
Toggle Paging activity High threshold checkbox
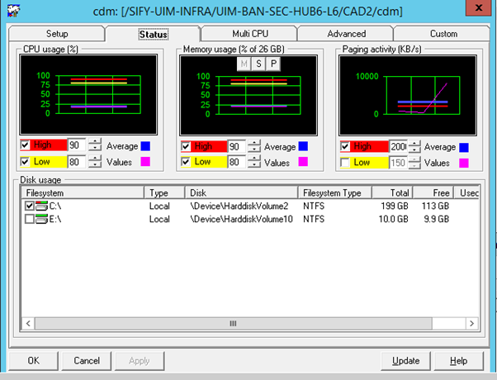345,146
